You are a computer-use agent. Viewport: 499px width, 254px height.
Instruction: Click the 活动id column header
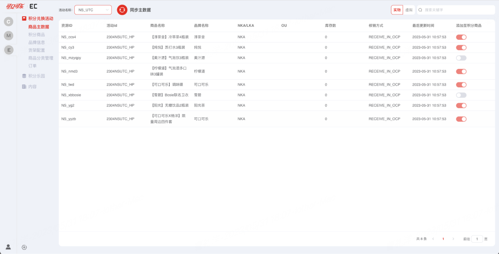[112, 25]
